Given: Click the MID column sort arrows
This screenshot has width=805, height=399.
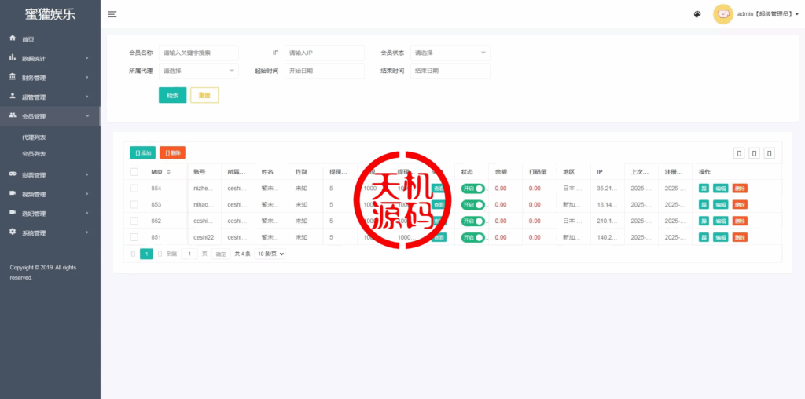Looking at the screenshot, I should [168, 172].
